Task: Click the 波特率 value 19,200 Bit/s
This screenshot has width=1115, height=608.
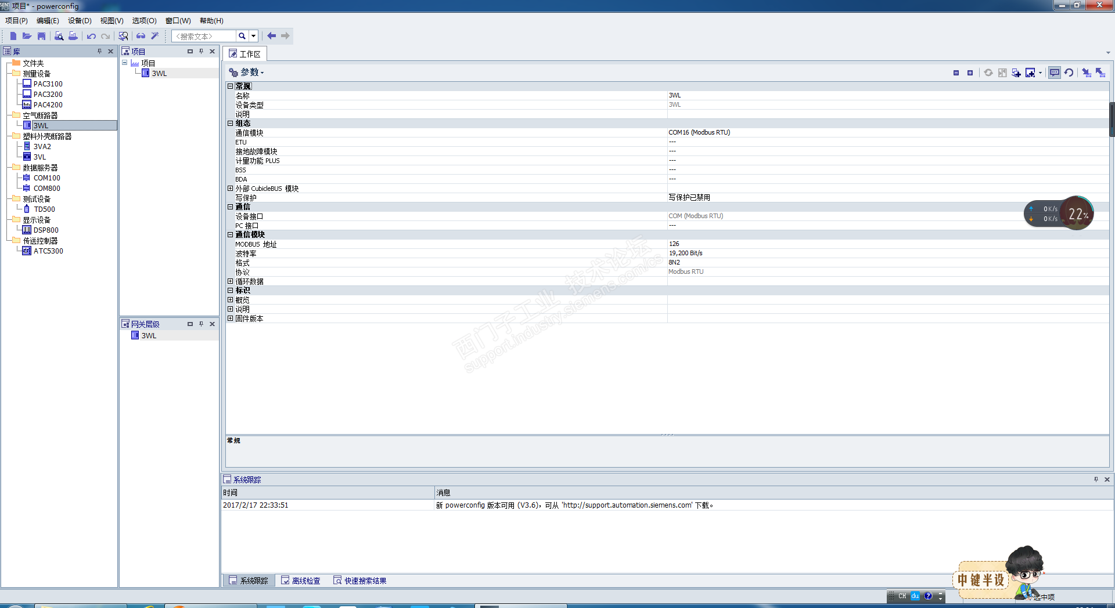Action: [x=685, y=254]
